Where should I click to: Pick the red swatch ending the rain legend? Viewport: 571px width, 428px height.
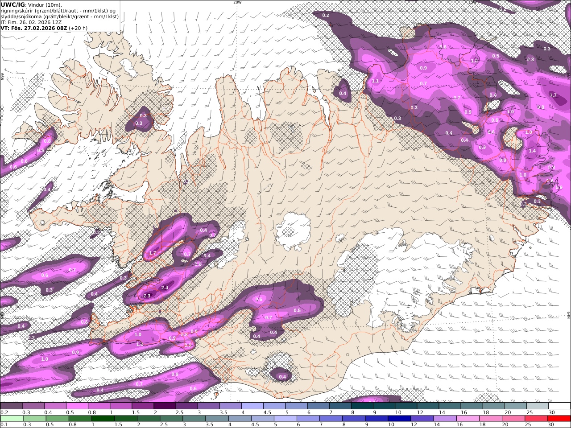[x=559, y=418]
